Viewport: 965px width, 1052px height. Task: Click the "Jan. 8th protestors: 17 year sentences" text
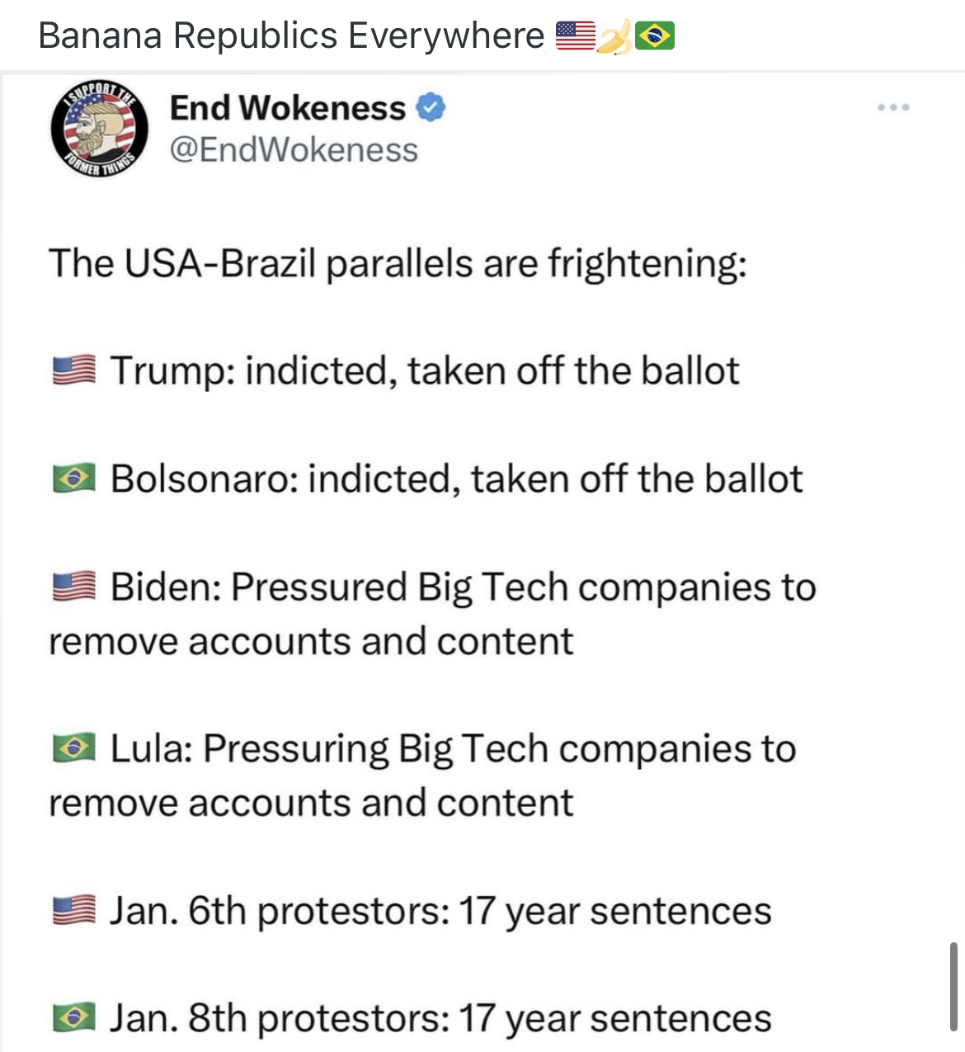[x=440, y=1018]
